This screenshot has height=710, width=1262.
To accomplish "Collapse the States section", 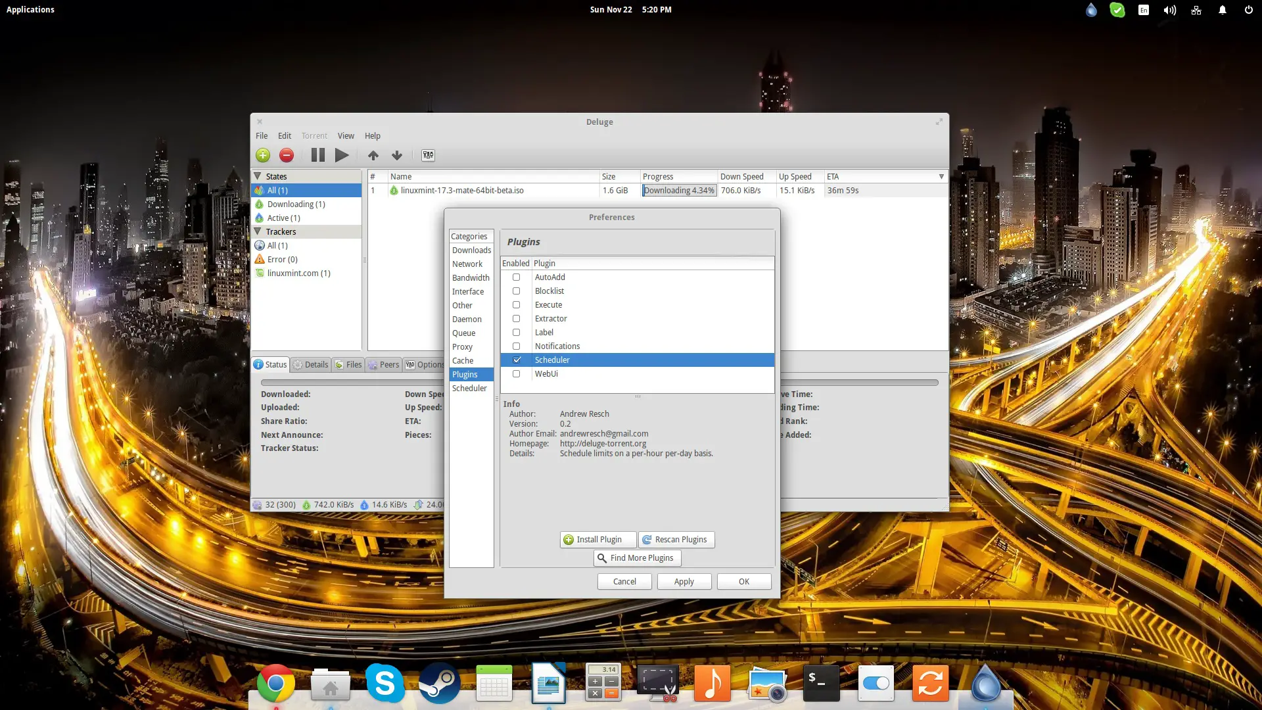I will click(258, 176).
